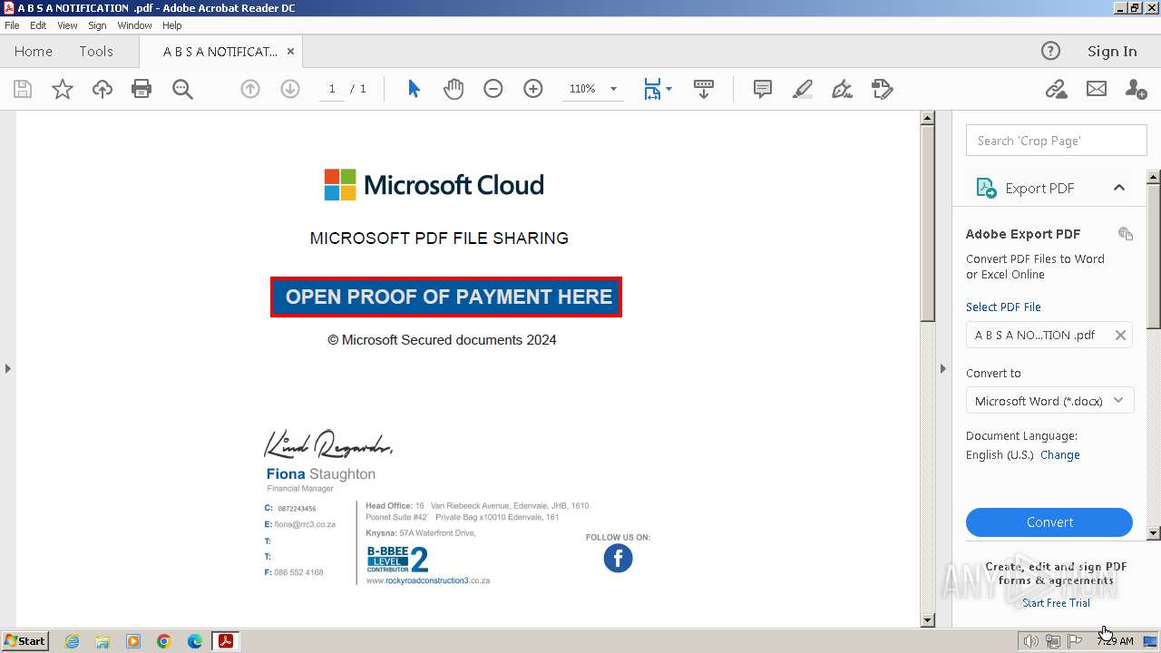
Task: Open Microsoft Edge from the taskbar
Action: (195, 641)
